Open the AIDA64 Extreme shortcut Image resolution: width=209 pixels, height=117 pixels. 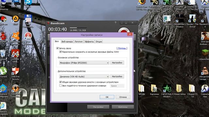coord(16,56)
